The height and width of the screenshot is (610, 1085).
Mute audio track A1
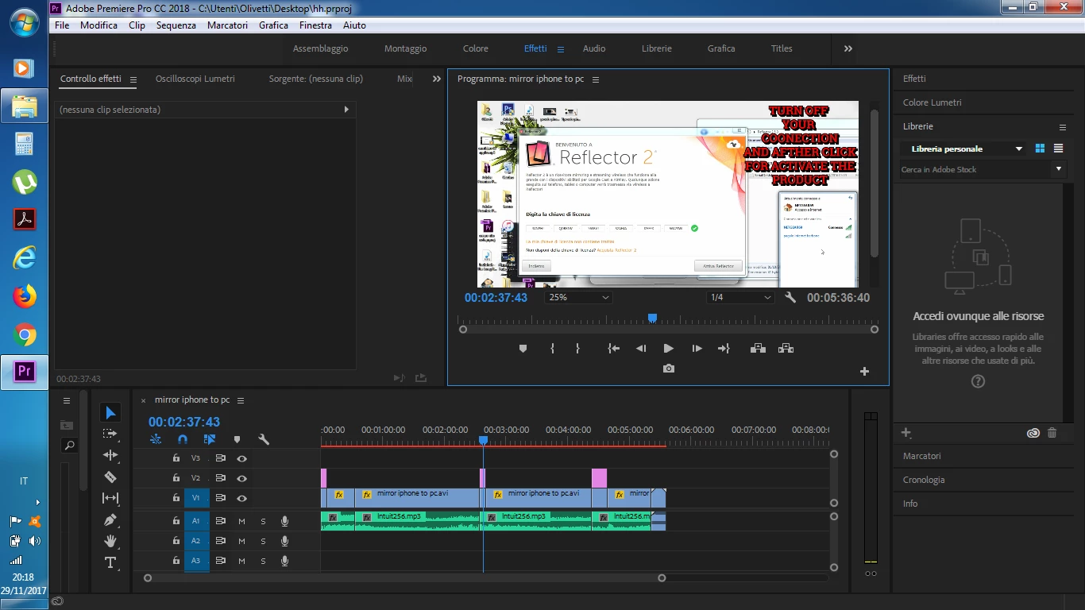point(241,521)
